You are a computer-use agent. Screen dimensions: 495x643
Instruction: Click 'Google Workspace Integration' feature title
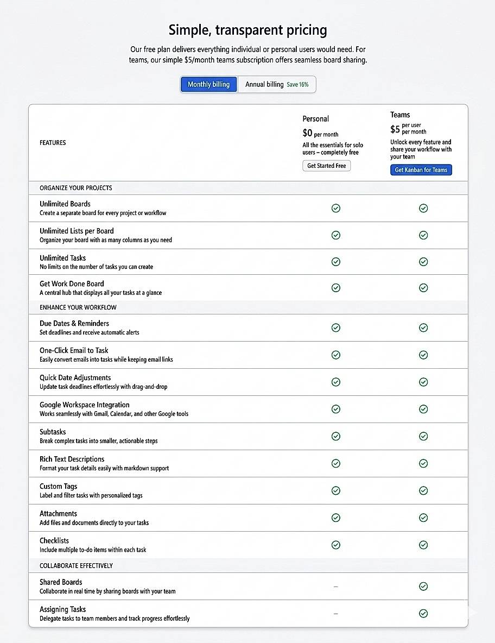coord(85,405)
